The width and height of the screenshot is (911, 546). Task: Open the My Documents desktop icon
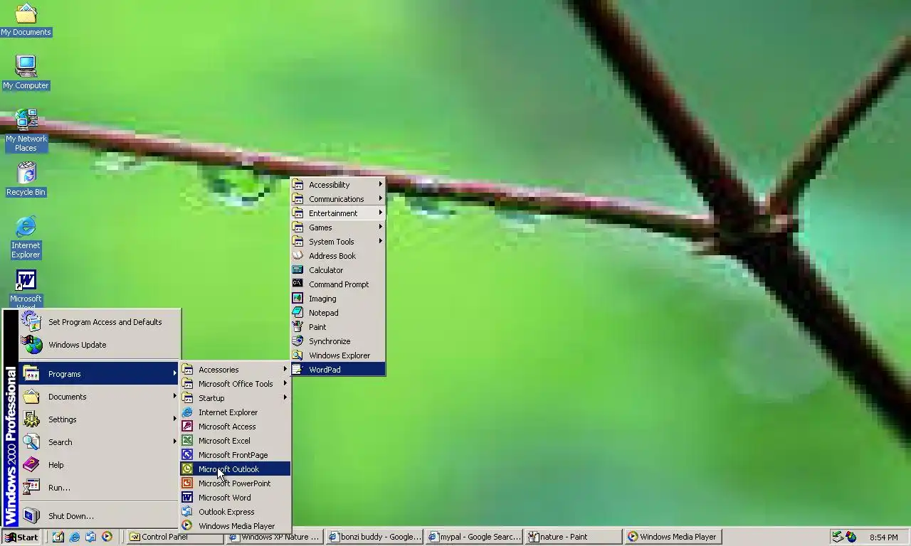pos(26,20)
